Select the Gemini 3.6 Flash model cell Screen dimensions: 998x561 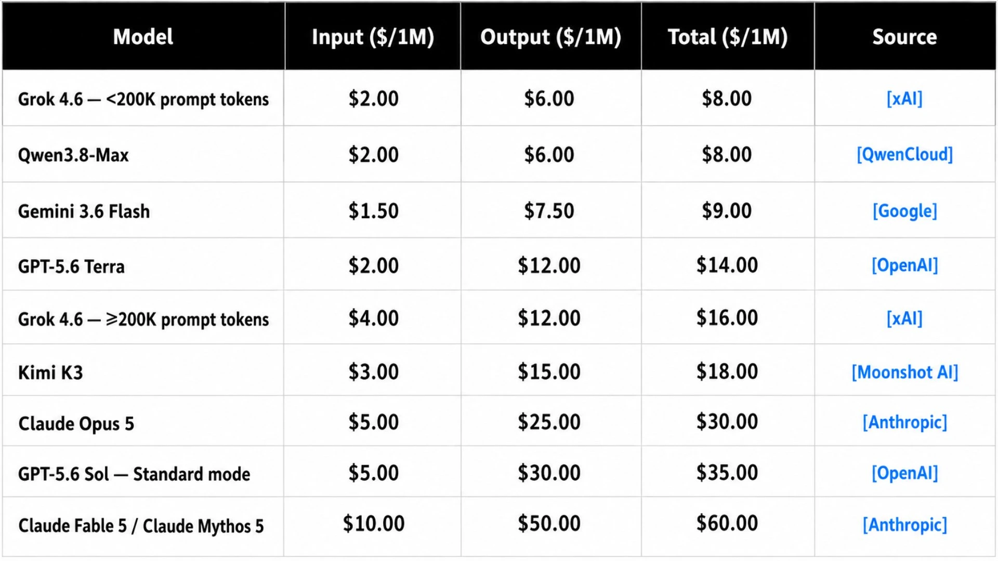(x=143, y=211)
